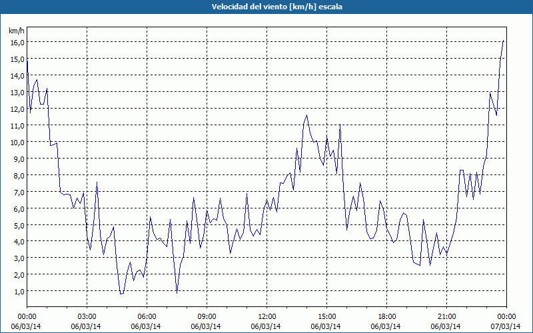
Task: Select the 13,0 value on the y-axis
Action: pos(17,93)
